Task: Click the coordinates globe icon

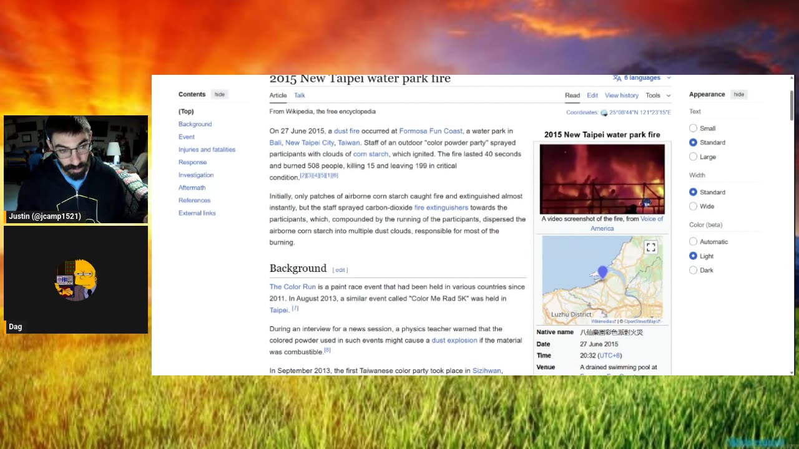Action: [x=604, y=113]
